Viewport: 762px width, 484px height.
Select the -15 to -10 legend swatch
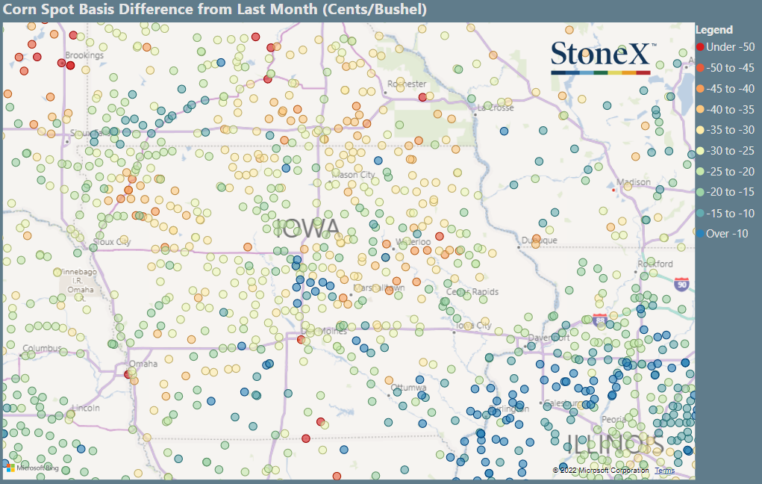700,213
